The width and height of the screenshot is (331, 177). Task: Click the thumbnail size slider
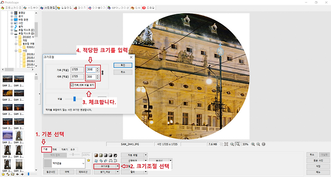[29, 174]
